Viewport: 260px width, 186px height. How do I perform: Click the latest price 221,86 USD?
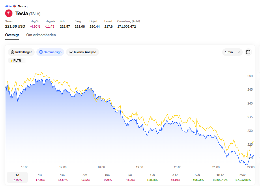[x=15, y=26]
